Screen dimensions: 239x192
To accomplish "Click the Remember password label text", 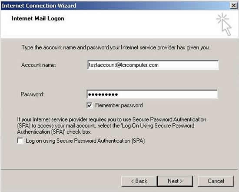I will click(119, 105).
